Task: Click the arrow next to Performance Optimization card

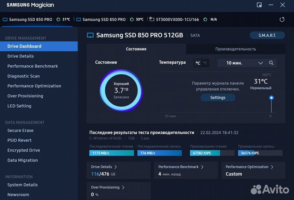Action: (x=272, y=167)
